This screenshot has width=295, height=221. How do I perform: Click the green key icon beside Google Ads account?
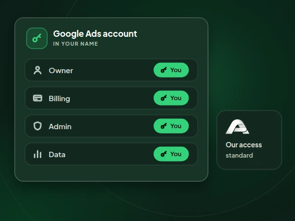37,38
